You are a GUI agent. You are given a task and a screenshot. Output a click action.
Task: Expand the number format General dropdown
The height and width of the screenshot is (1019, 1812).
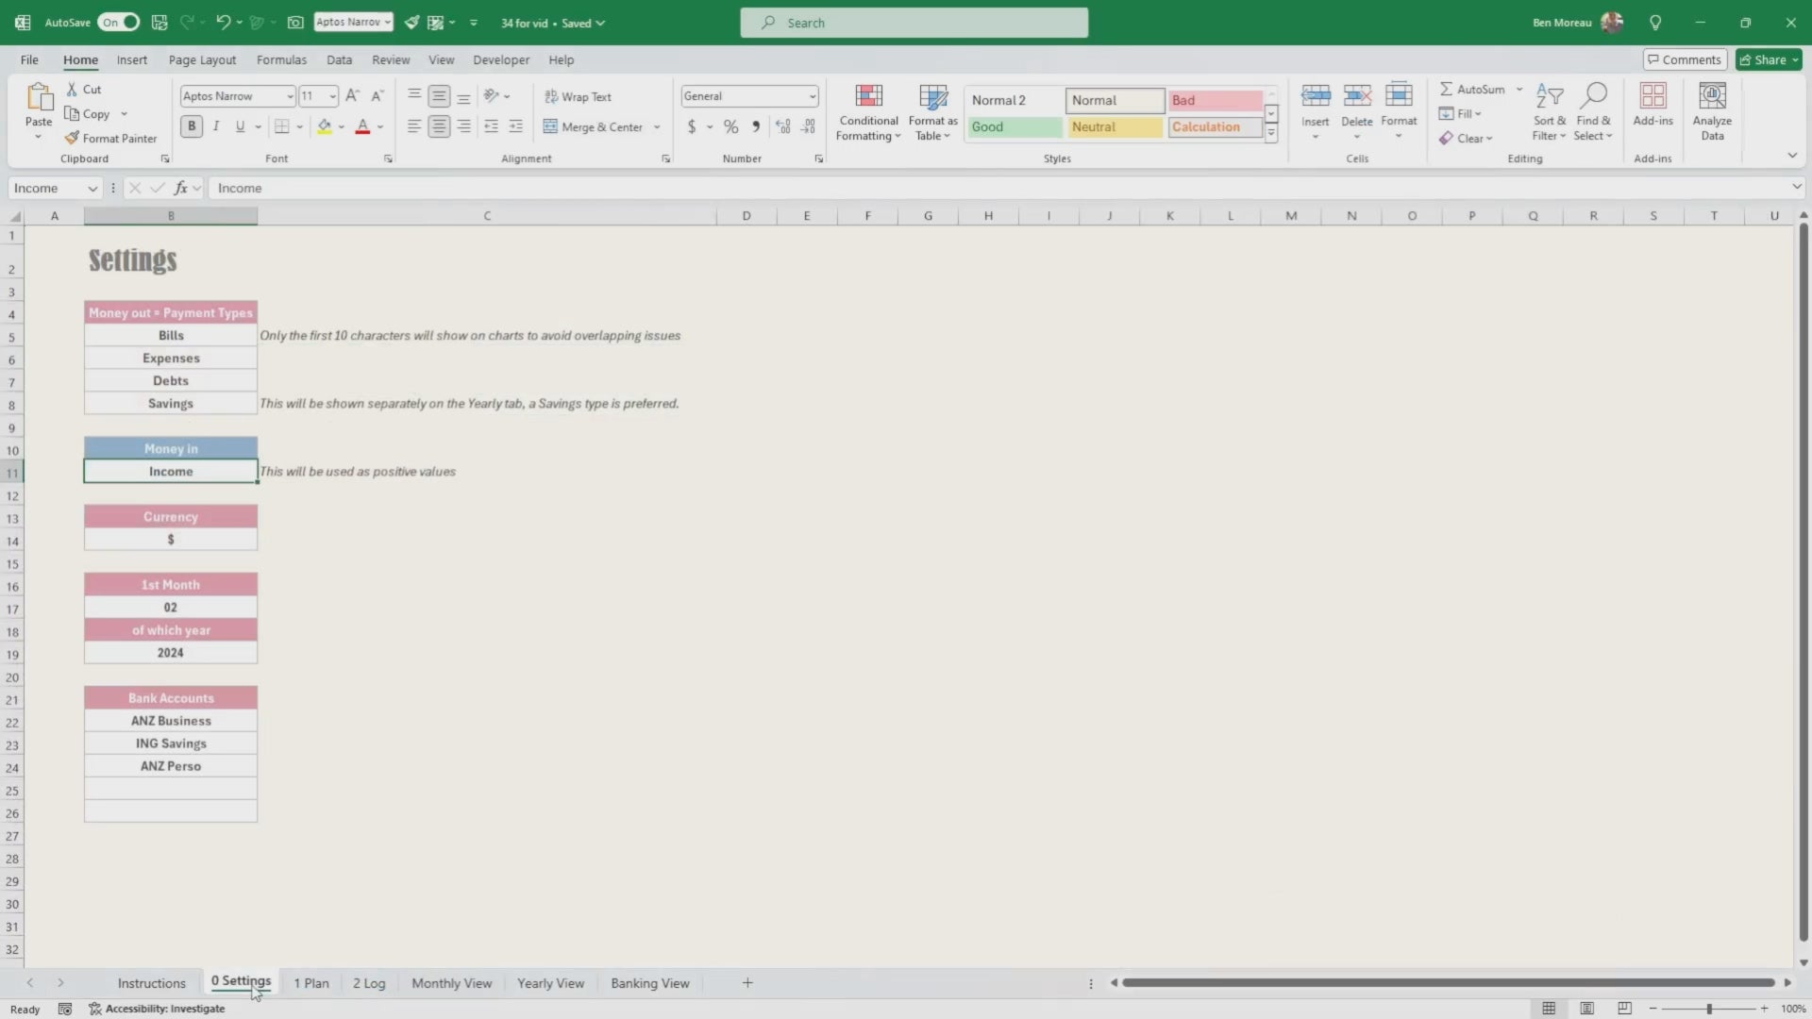[x=812, y=96]
